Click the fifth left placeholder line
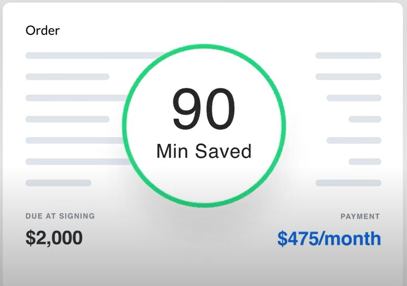 (75, 140)
